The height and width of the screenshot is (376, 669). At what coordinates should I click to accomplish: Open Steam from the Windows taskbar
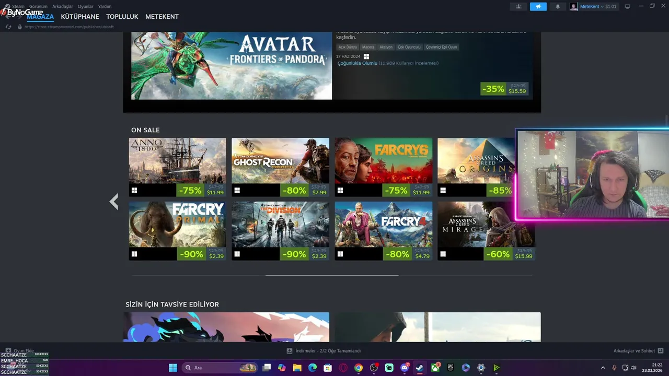[420, 368]
